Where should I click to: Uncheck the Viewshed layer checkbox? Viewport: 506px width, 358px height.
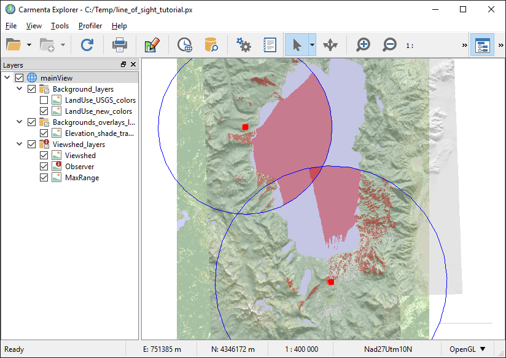44,156
